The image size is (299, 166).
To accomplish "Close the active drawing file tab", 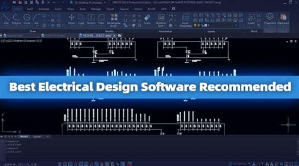I will click(x=115, y=35).
